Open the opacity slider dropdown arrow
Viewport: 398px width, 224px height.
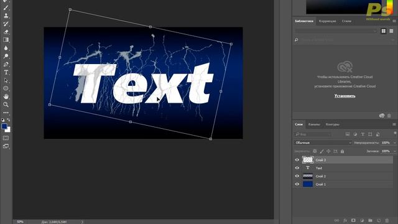[x=395, y=142]
